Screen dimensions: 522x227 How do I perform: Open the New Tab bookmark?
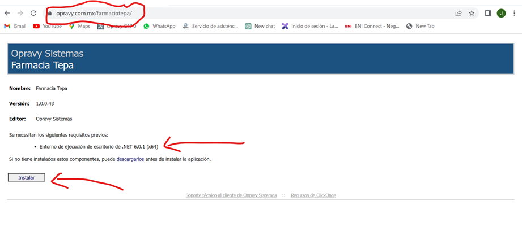[x=421, y=26]
